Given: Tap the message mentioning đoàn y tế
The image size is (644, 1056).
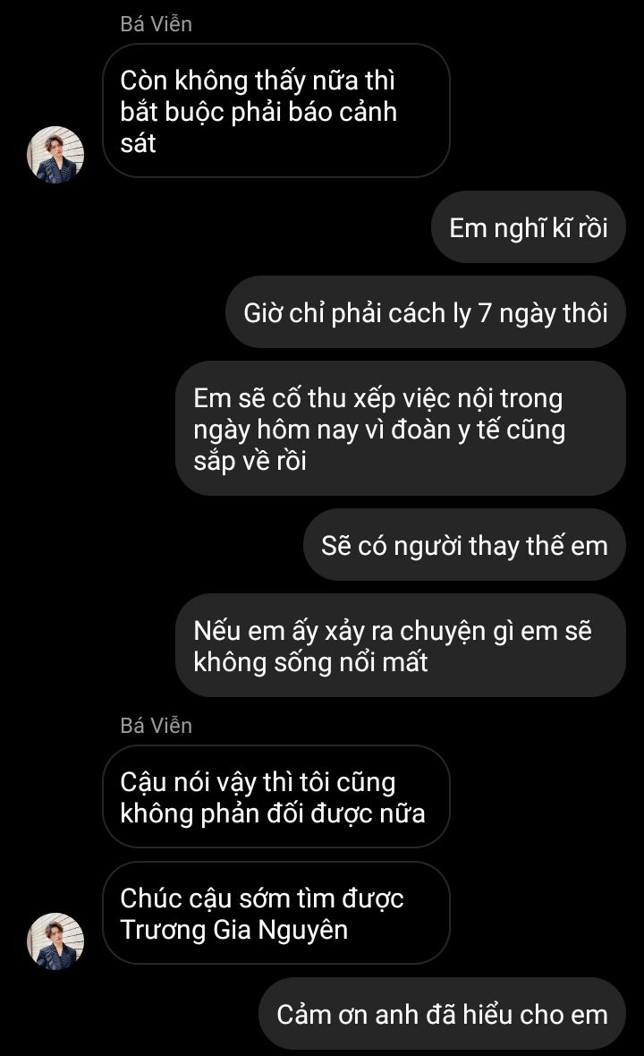Looking at the screenshot, I should 401,429.
